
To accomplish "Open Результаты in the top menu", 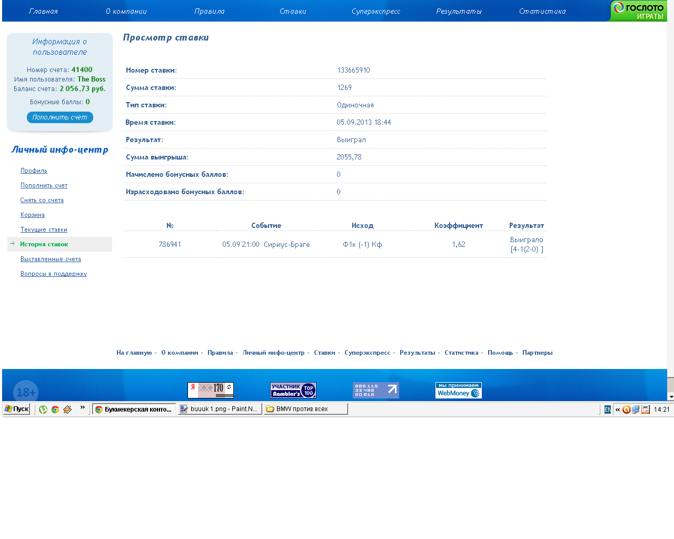I will 459,11.
